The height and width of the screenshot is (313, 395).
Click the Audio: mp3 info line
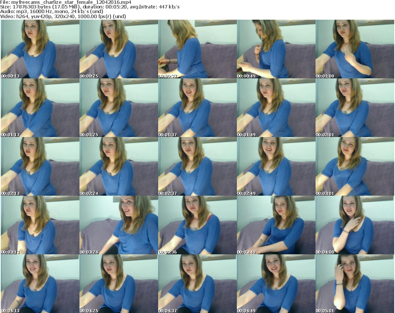[x=52, y=12]
